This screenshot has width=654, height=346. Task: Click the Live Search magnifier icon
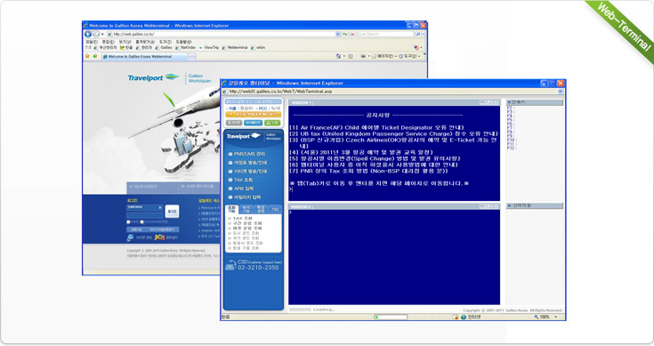click(x=417, y=34)
